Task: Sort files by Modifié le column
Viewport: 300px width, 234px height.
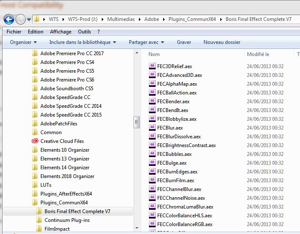Action: click(258, 54)
